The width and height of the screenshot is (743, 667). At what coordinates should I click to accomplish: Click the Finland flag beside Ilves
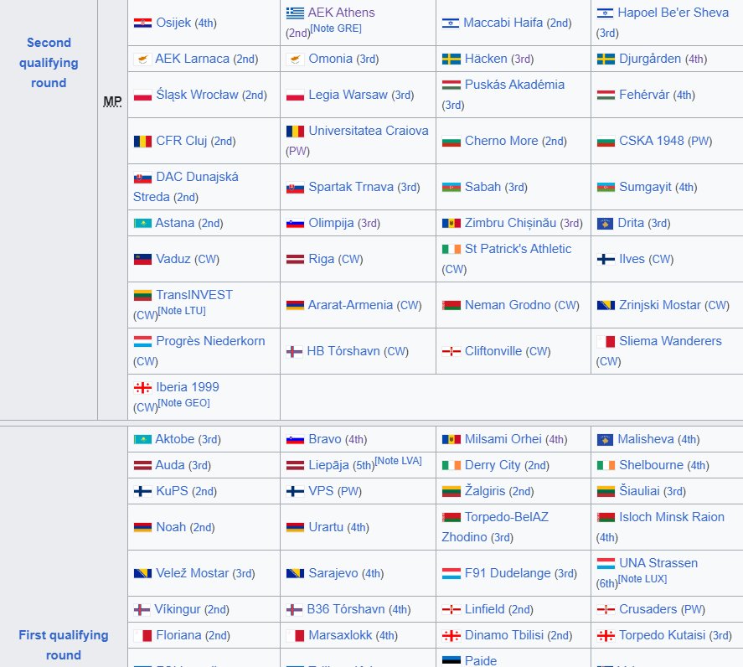point(606,259)
